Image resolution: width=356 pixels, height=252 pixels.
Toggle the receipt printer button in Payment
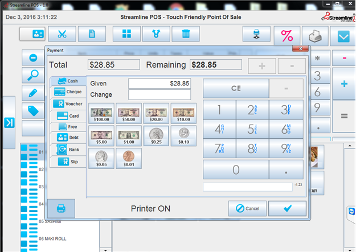coord(61,208)
